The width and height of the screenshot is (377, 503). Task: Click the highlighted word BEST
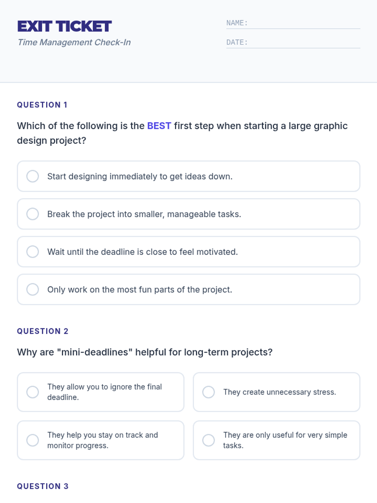click(x=159, y=126)
